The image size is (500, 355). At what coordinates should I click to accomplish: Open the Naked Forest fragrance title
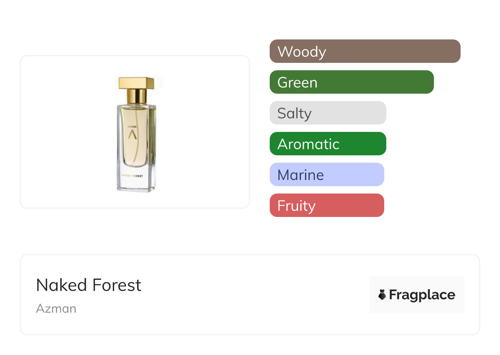coord(89,285)
